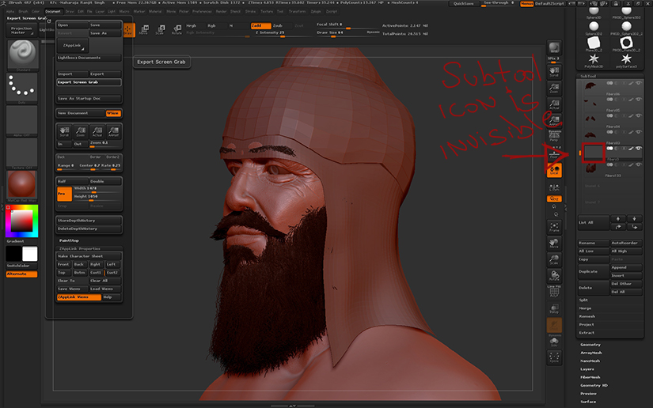Open the Preferences menu
The height and width of the screenshot is (408, 653).
click(x=202, y=11)
